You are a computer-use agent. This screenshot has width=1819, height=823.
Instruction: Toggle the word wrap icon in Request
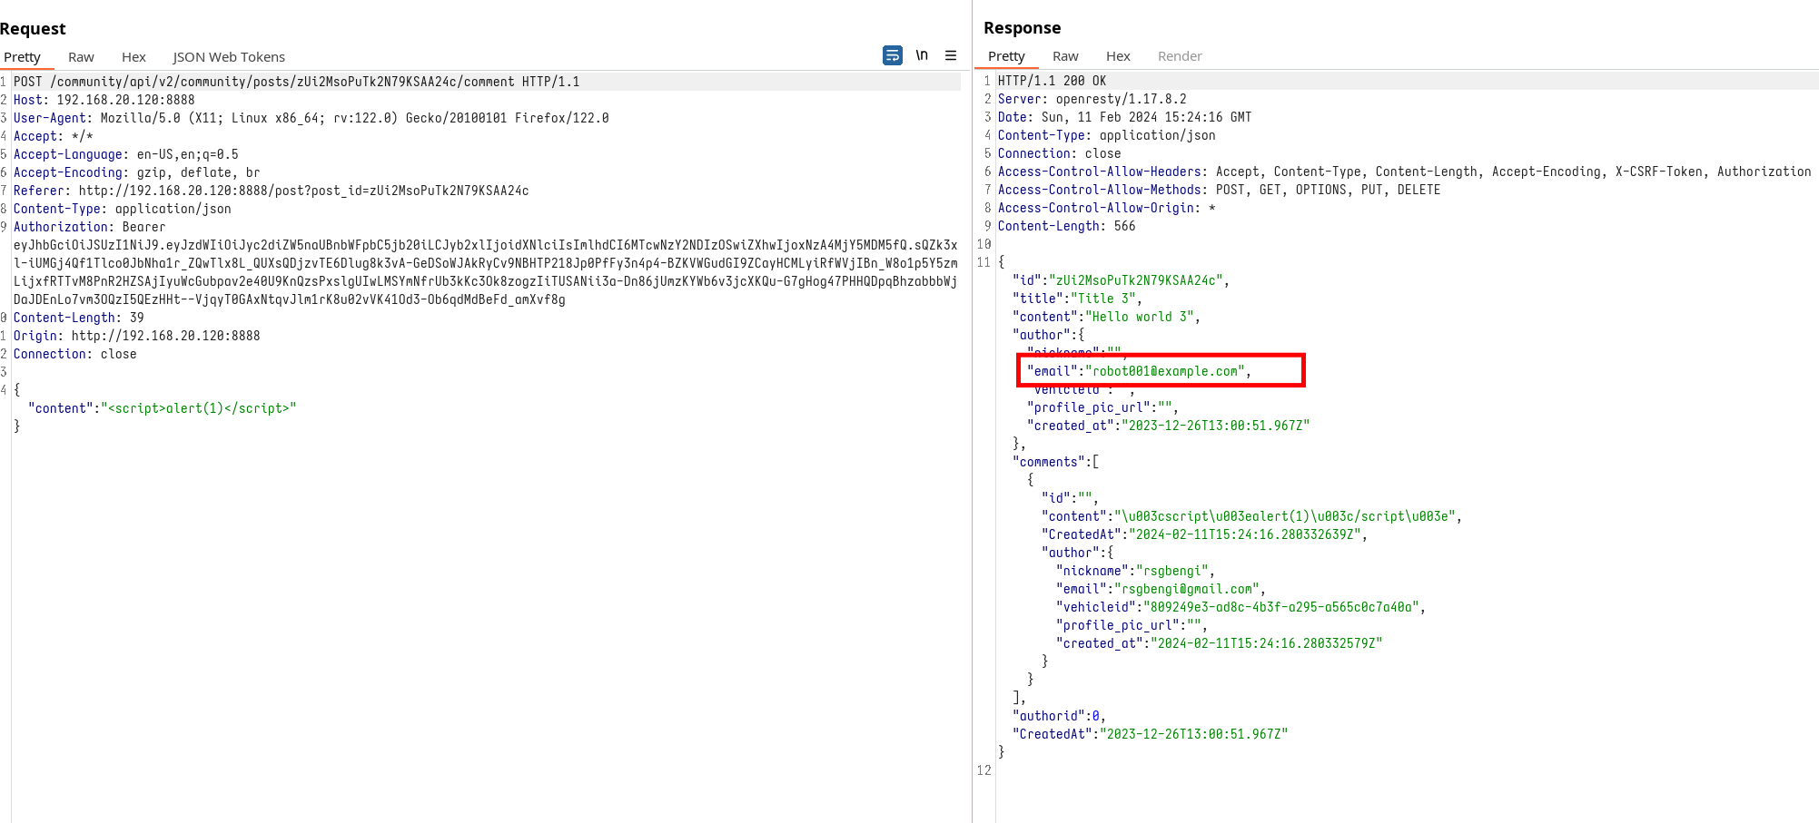(x=892, y=55)
